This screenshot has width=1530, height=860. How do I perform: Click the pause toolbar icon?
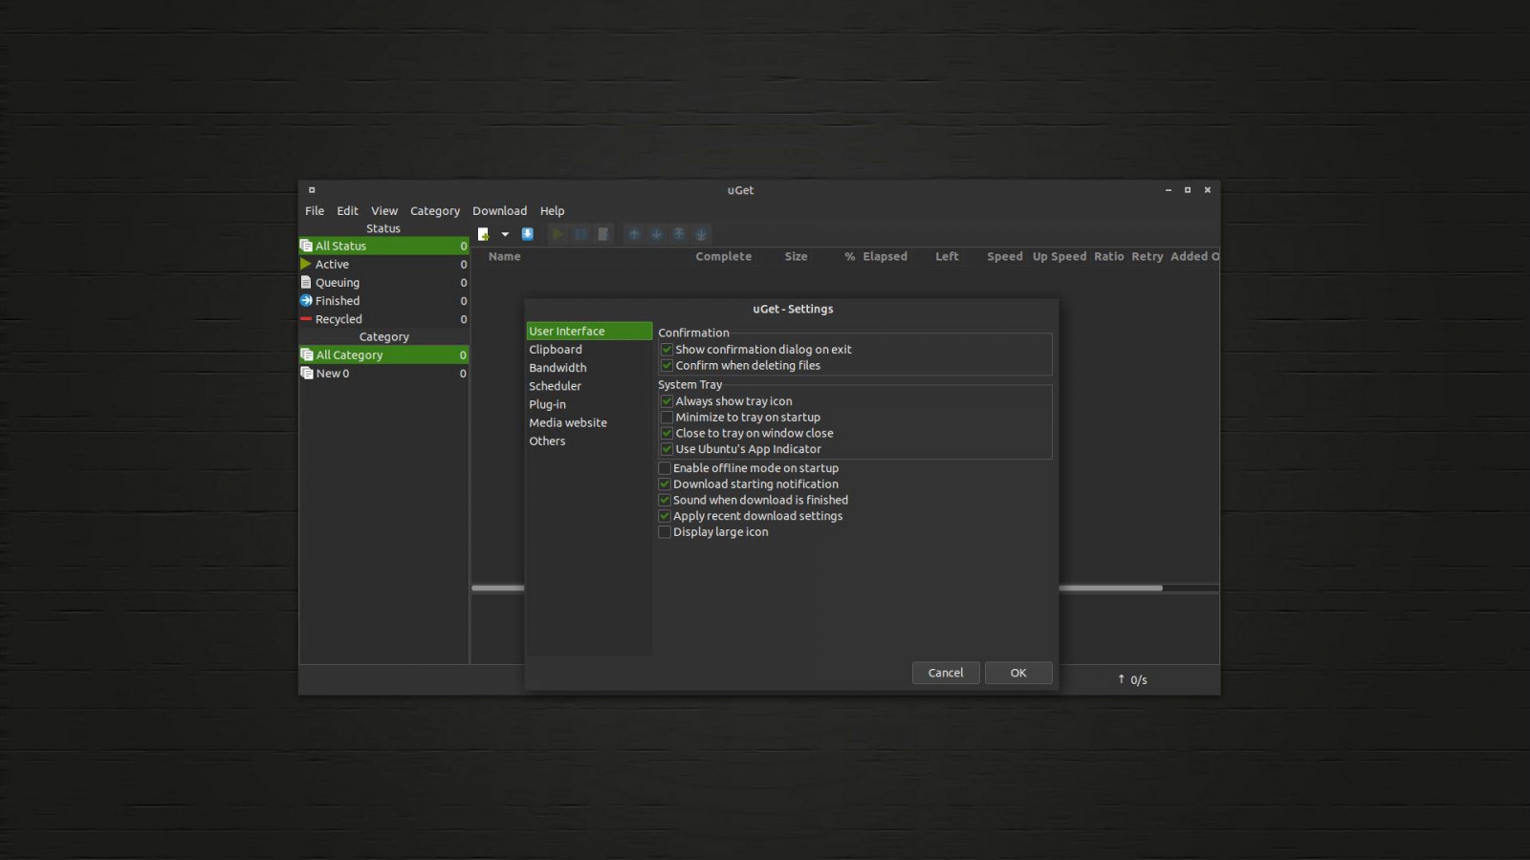(580, 234)
